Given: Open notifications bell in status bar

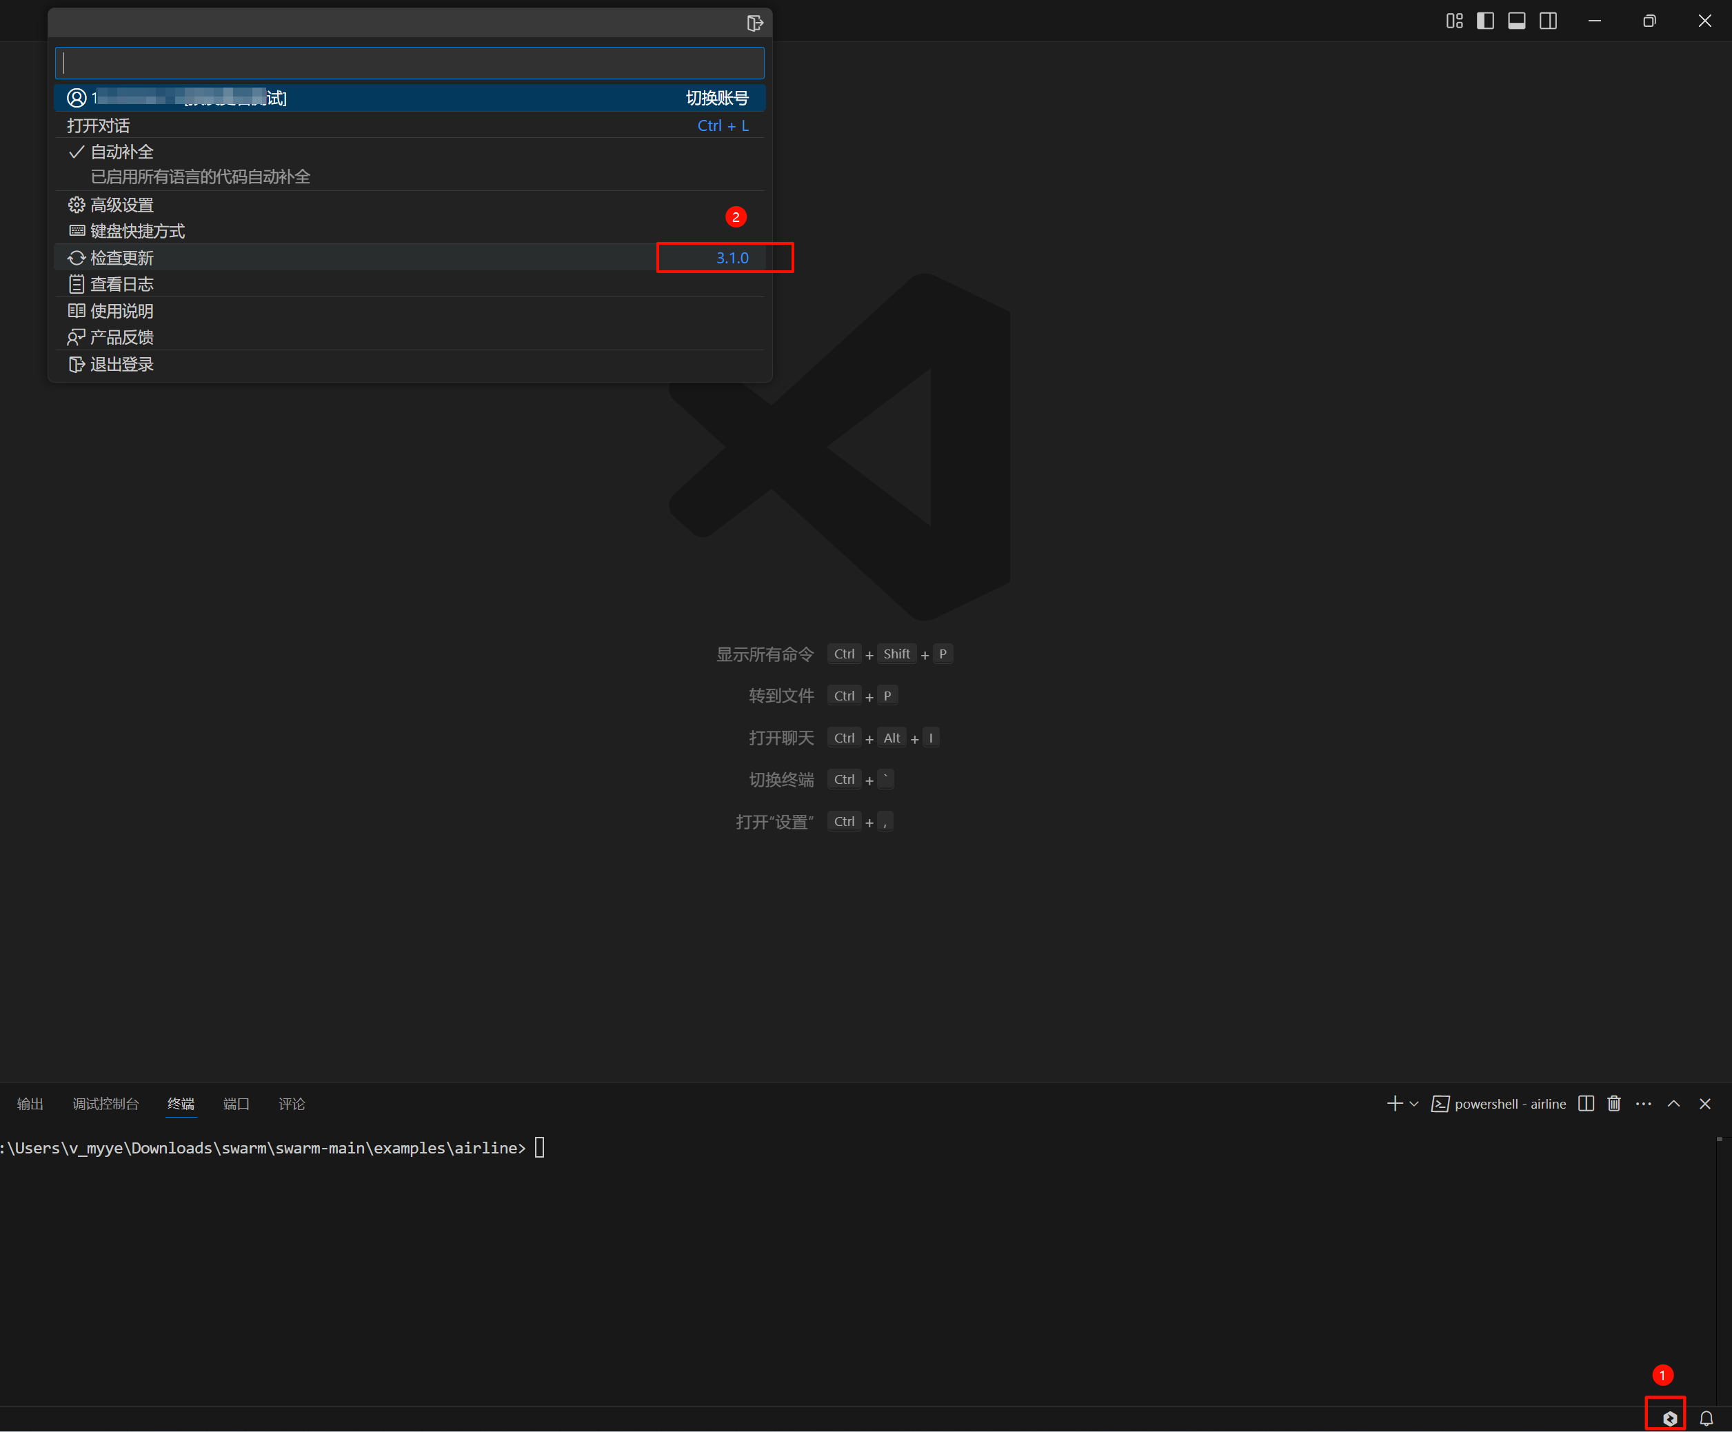Looking at the screenshot, I should [x=1706, y=1419].
